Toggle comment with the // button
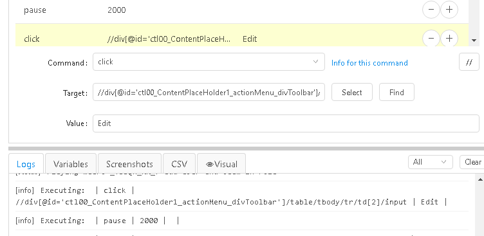Viewport: 484px width, 236px height. click(x=469, y=62)
